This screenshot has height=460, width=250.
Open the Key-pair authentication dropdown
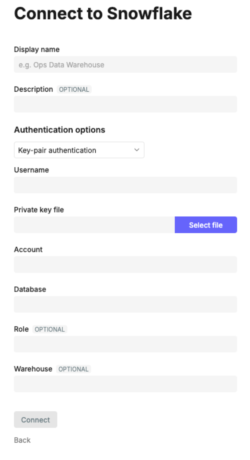click(79, 150)
